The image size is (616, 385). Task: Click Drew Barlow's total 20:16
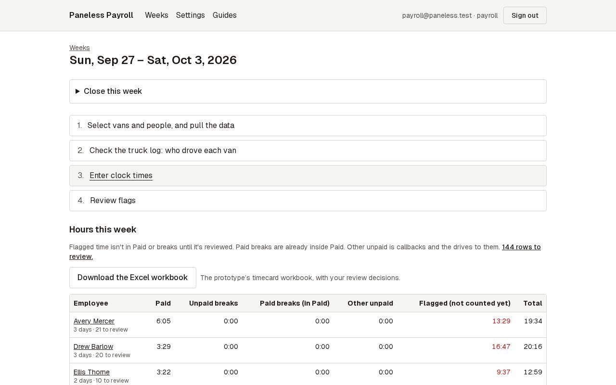[533, 346]
